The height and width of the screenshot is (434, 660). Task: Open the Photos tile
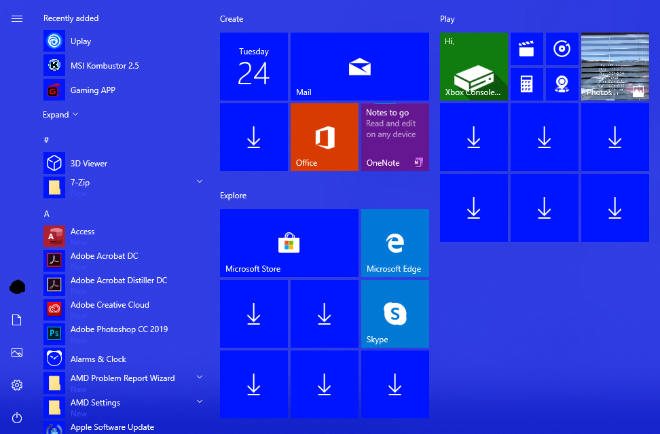point(615,67)
